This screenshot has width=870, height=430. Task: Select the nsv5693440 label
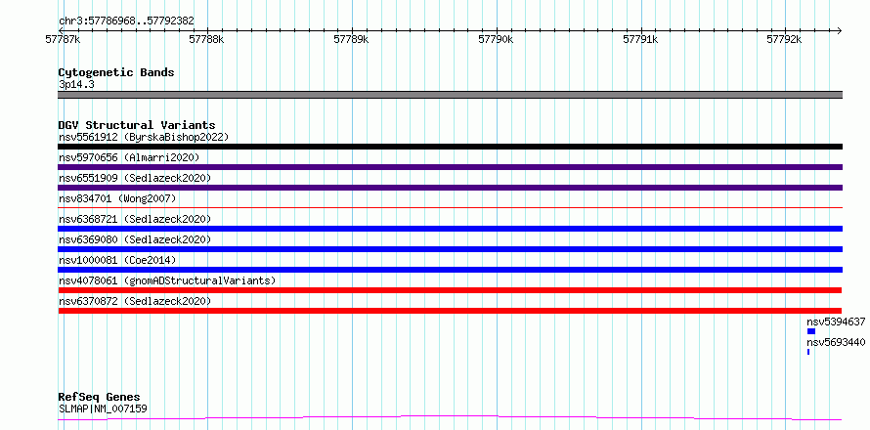pyautogui.click(x=836, y=342)
